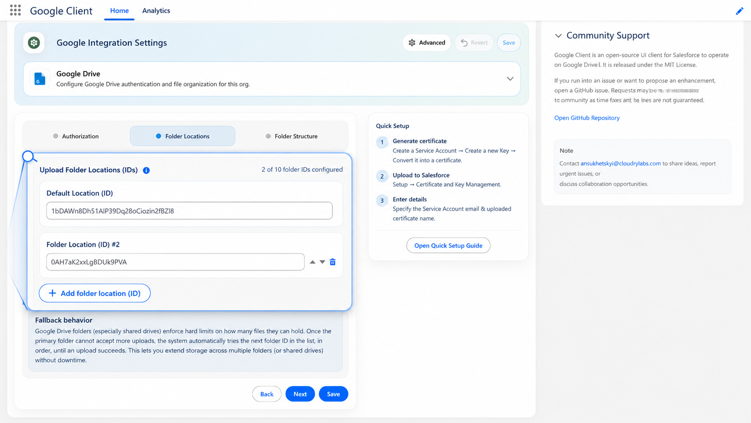This screenshot has height=423, width=751.
Task: Move Folder Location #2 down
Action: (322, 262)
